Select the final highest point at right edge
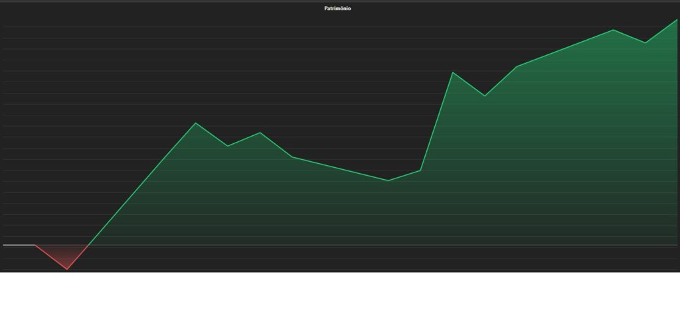The width and height of the screenshot is (680, 325). (x=676, y=20)
